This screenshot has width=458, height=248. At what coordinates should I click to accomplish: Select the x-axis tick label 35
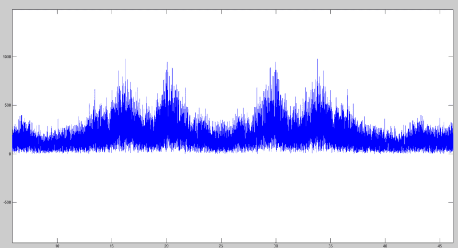(x=331, y=246)
